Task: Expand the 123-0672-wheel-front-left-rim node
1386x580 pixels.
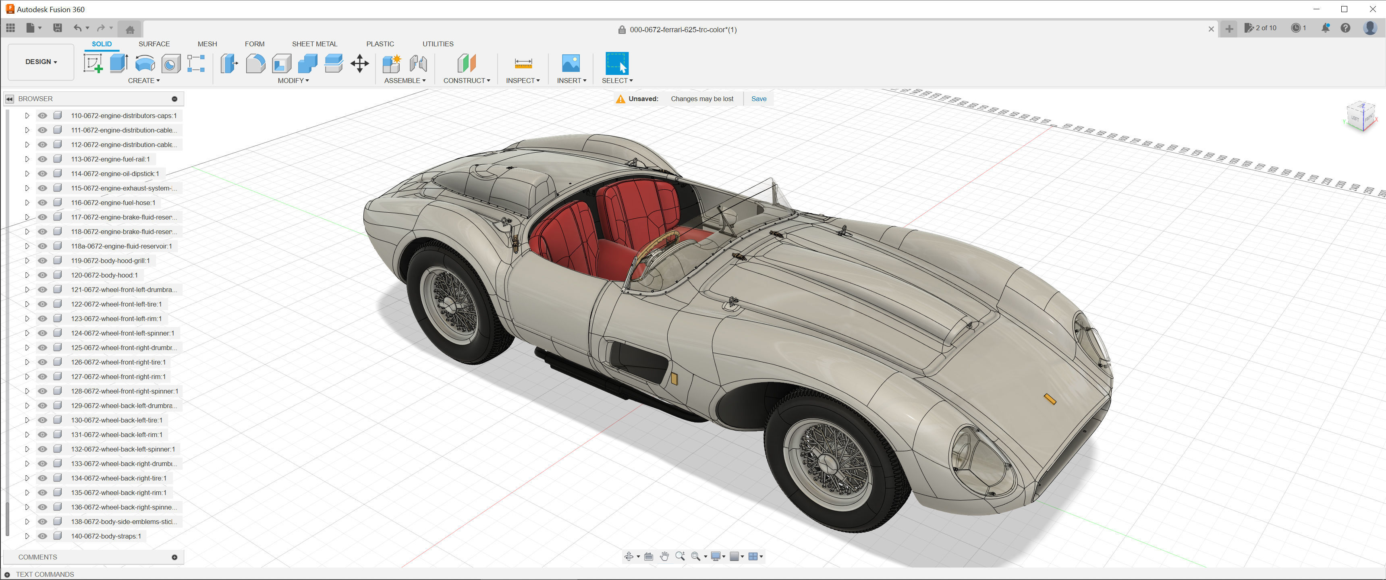Action: pyautogui.click(x=27, y=319)
